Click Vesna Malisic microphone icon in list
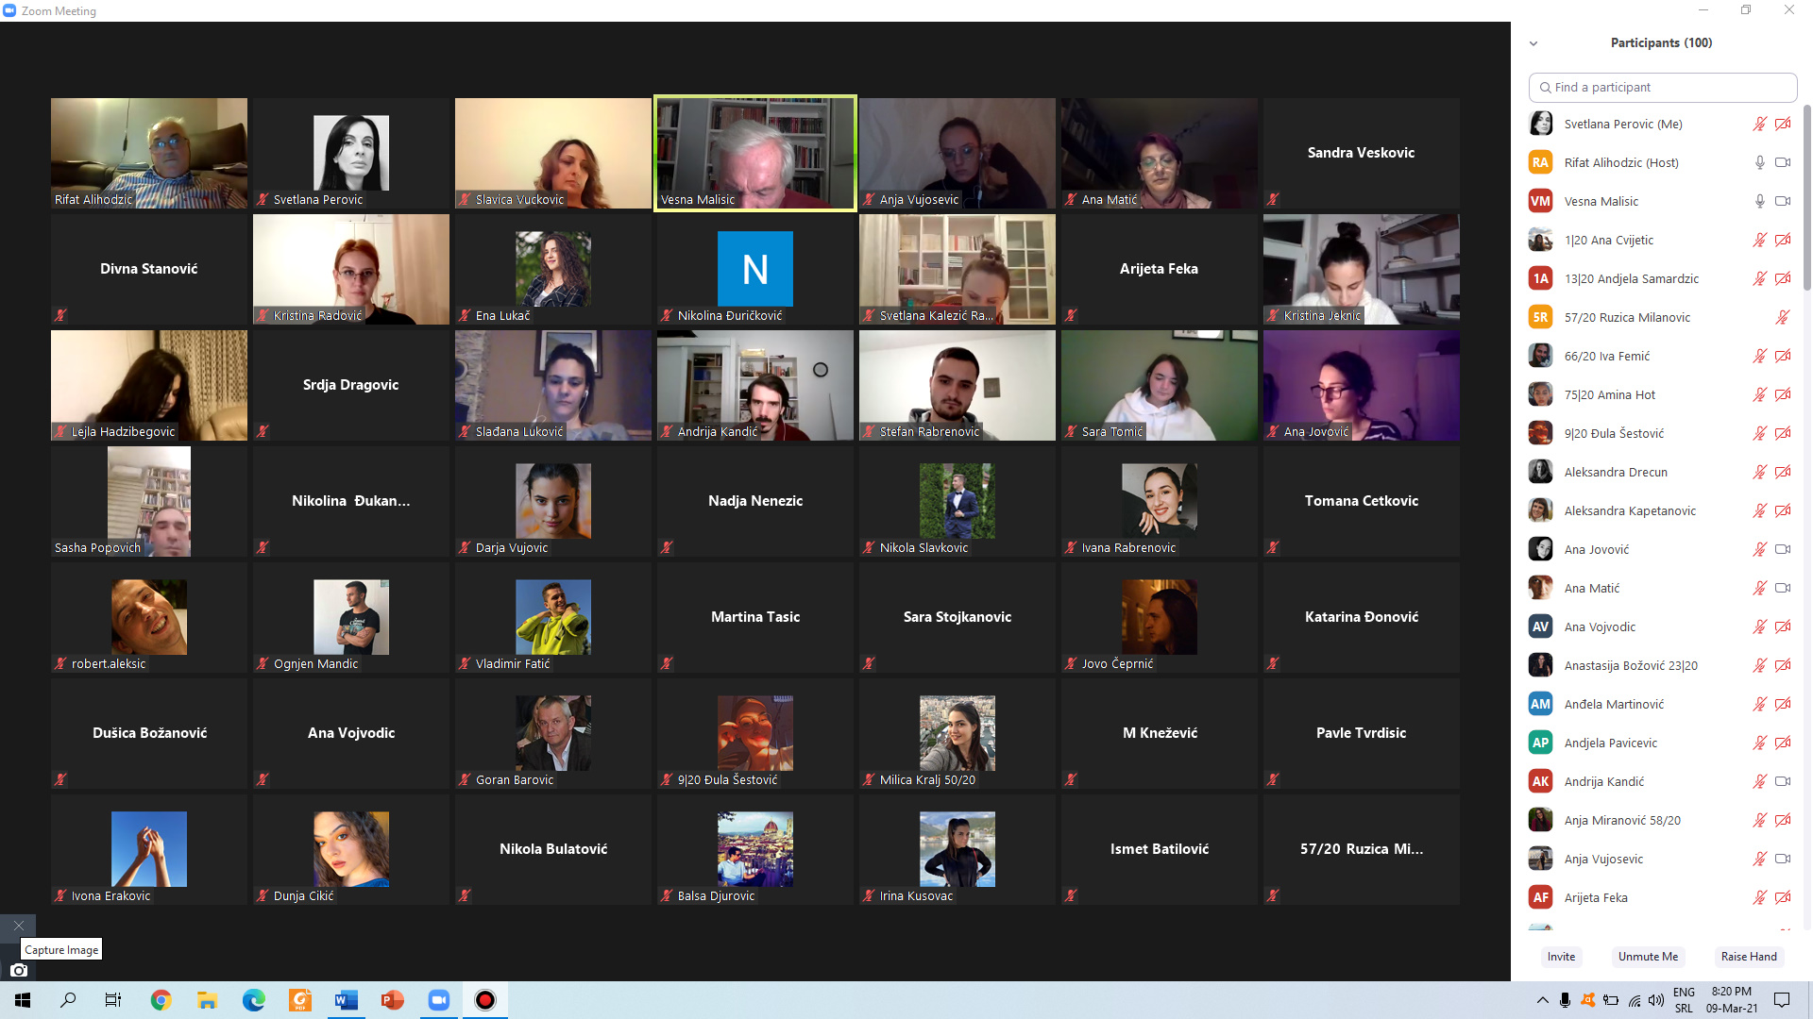 pyautogui.click(x=1760, y=201)
